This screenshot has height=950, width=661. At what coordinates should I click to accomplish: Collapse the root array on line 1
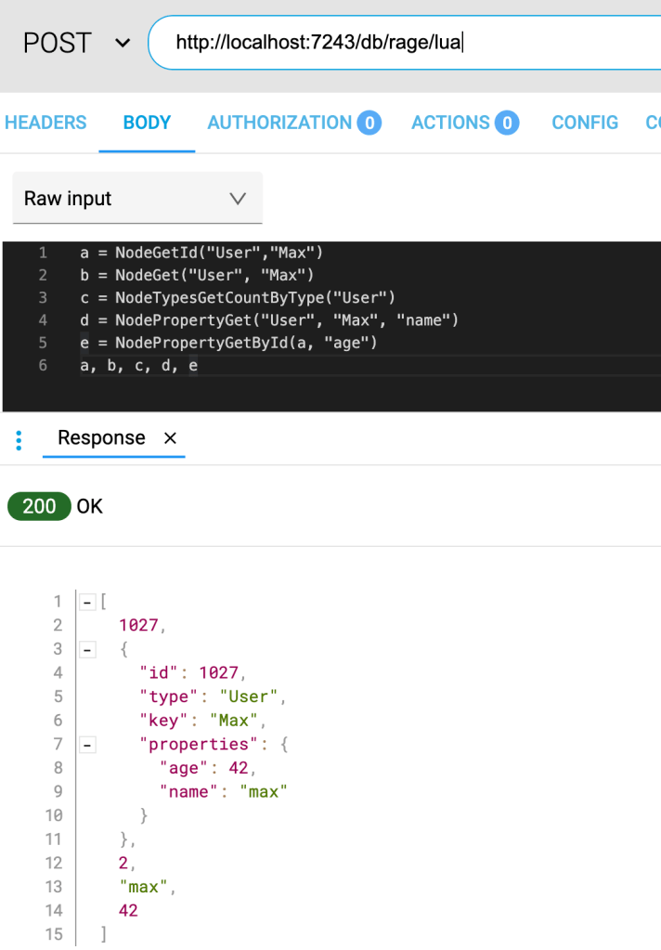pyautogui.click(x=88, y=602)
